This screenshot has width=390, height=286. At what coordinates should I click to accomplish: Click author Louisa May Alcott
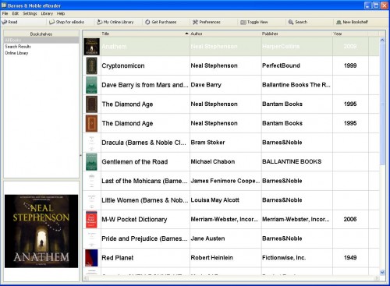tap(215, 200)
